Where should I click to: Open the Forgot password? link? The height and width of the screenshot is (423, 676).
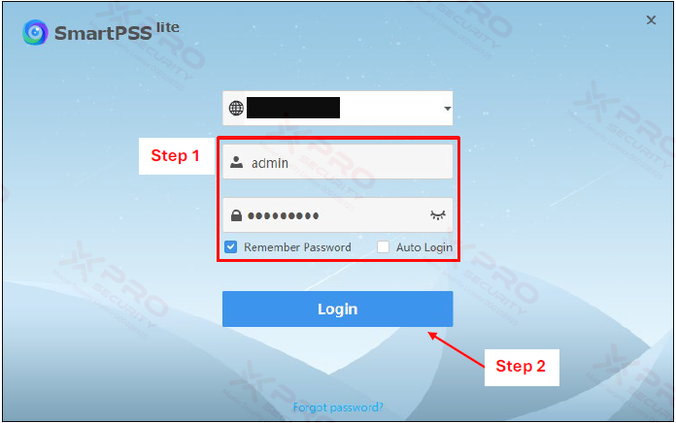pyautogui.click(x=338, y=407)
